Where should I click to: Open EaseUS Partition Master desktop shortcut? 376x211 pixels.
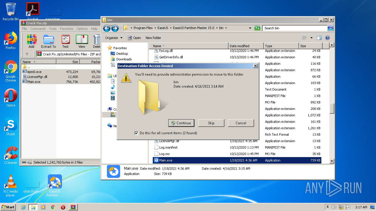tap(55, 186)
